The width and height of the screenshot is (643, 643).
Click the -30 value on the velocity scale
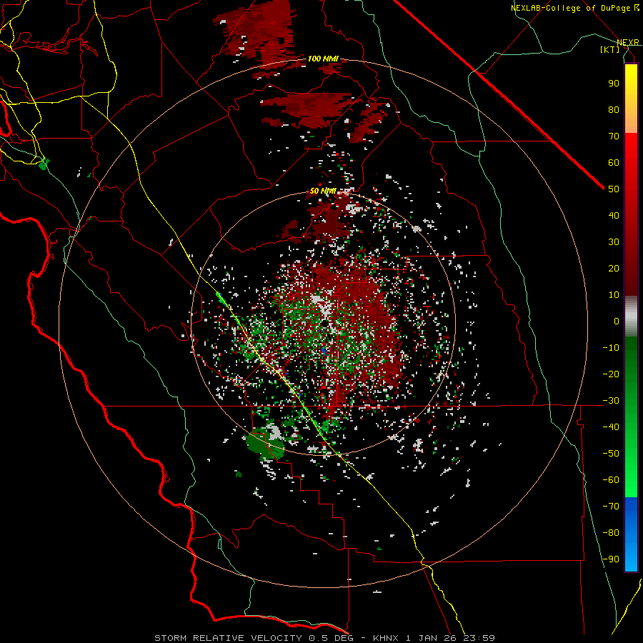click(611, 401)
